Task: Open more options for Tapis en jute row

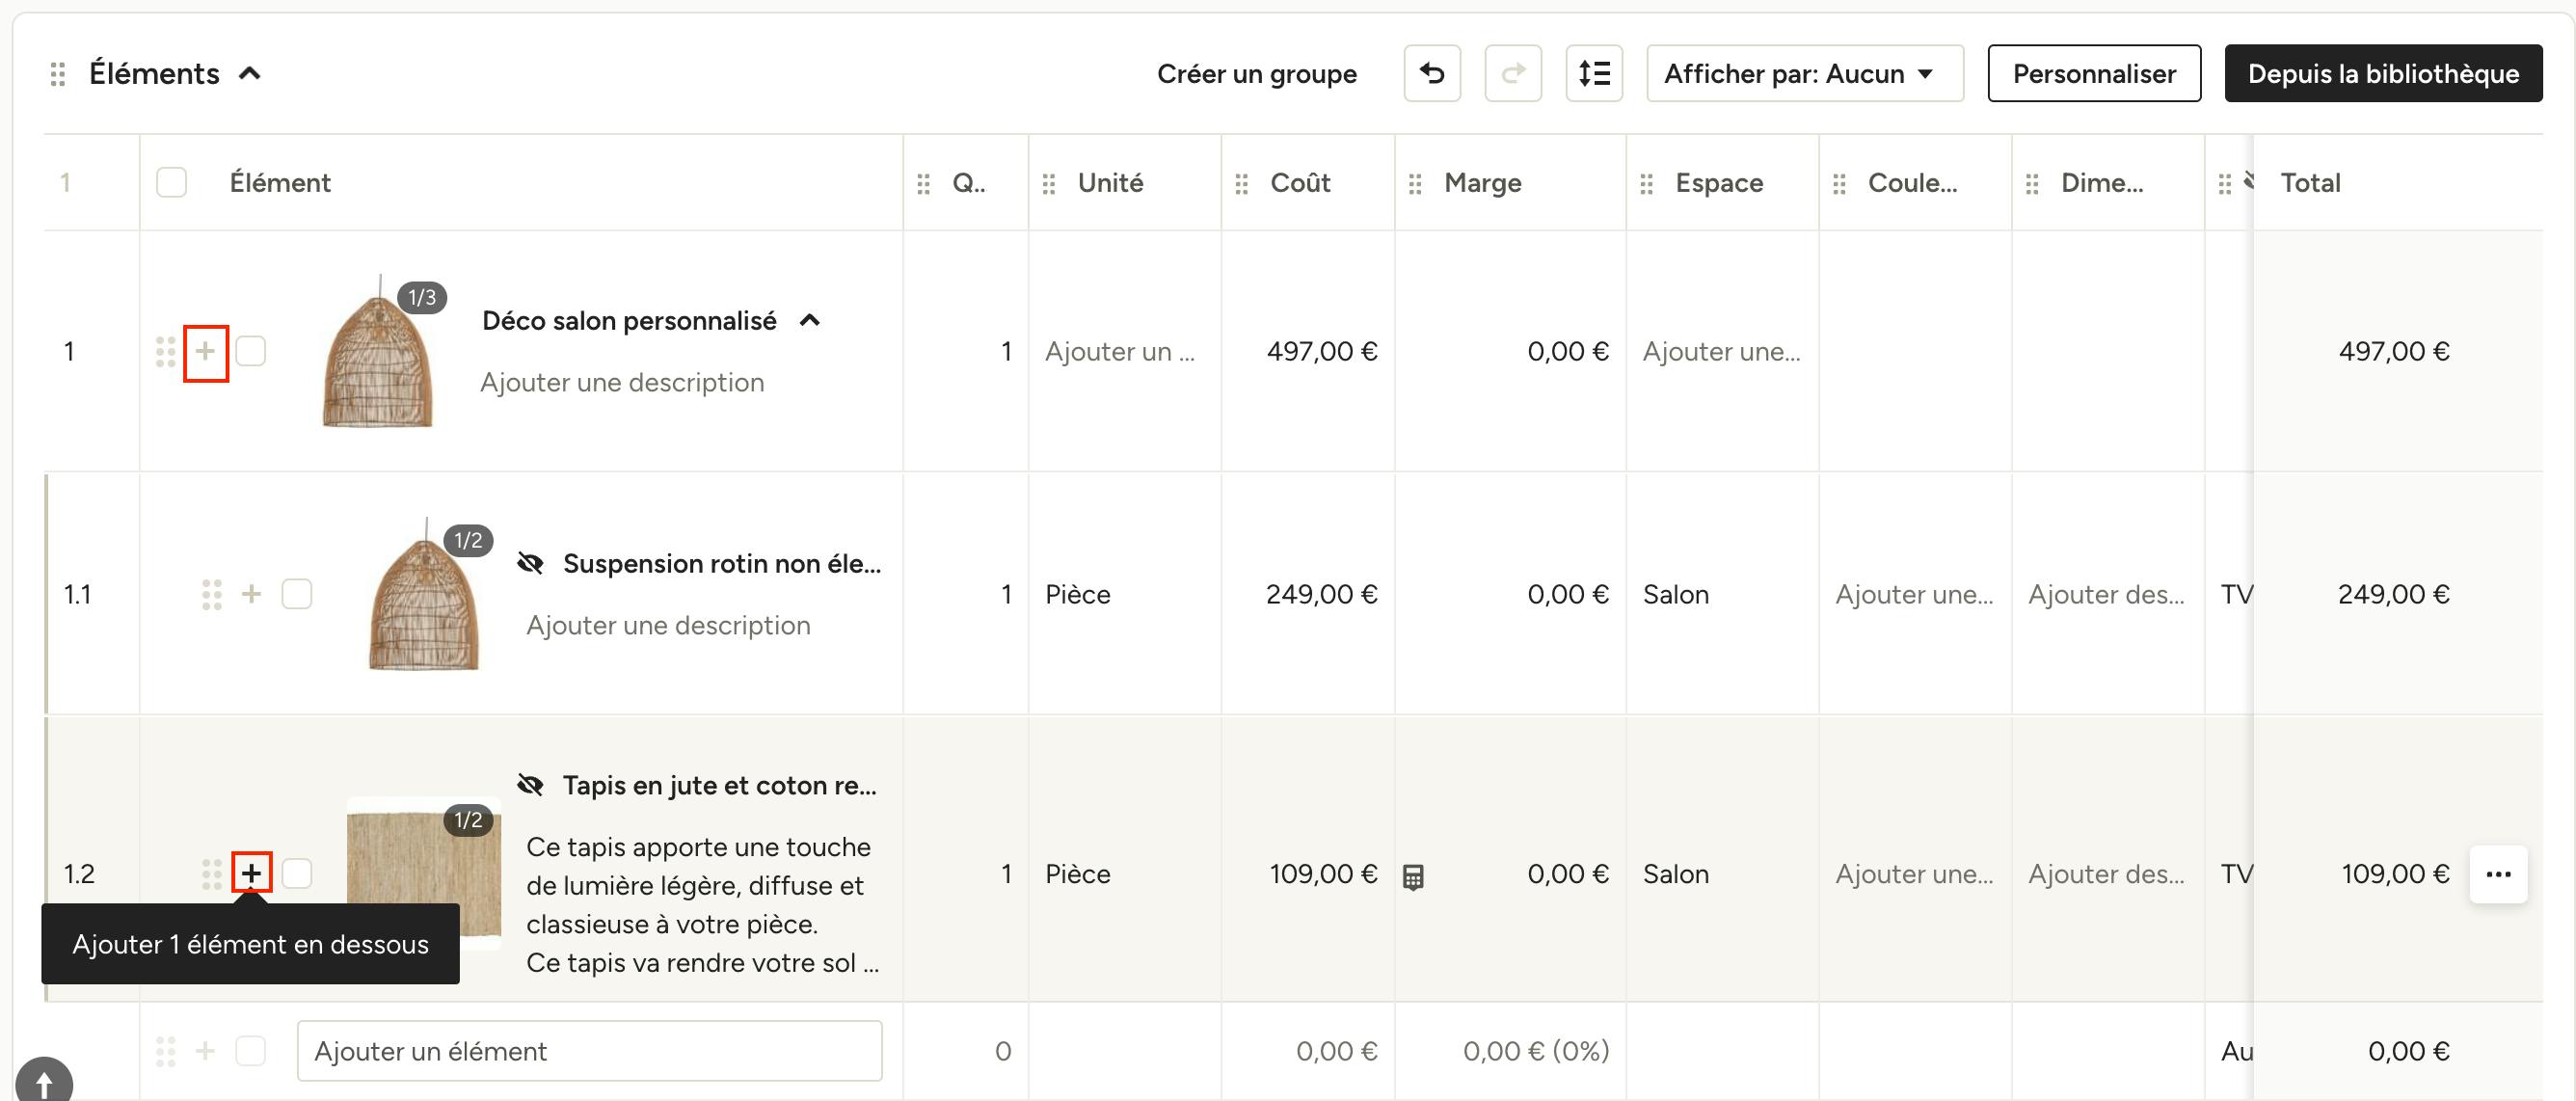Action: [2498, 874]
